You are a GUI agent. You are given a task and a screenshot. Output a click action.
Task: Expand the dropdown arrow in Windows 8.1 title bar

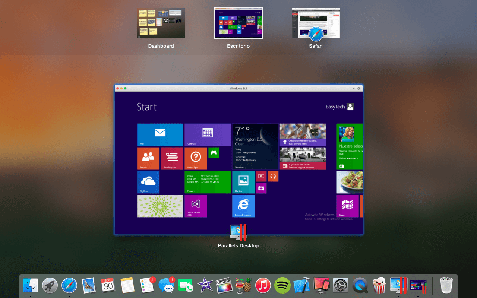click(354, 88)
